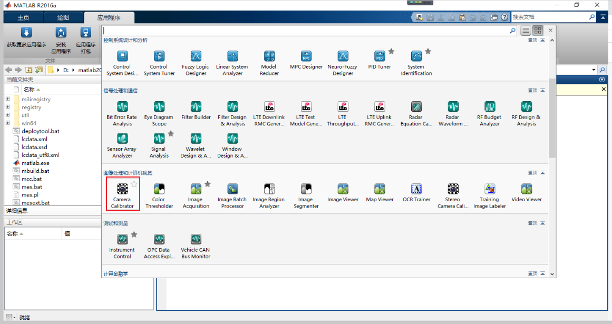Launch Training Image Labeler
This screenshot has height=324, width=612.
(x=490, y=196)
